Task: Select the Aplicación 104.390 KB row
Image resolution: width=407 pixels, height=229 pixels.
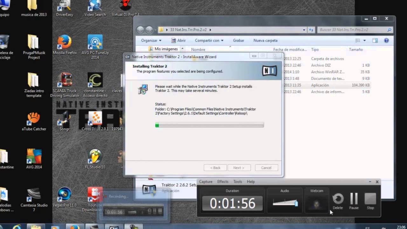Action: 328,85
